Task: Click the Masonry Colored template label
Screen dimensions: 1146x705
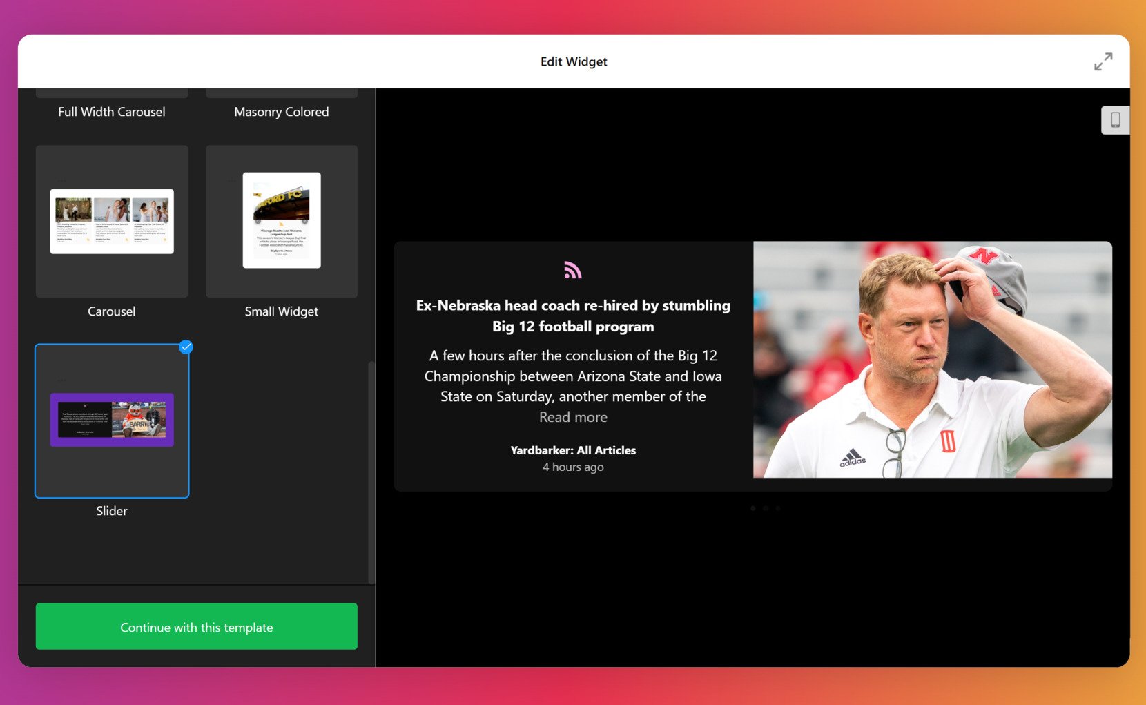Action: (x=282, y=112)
